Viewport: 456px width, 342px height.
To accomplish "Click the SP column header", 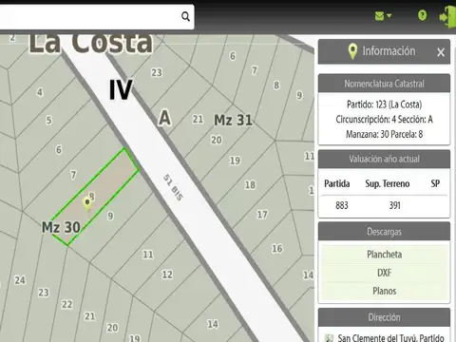I will 435,183.
